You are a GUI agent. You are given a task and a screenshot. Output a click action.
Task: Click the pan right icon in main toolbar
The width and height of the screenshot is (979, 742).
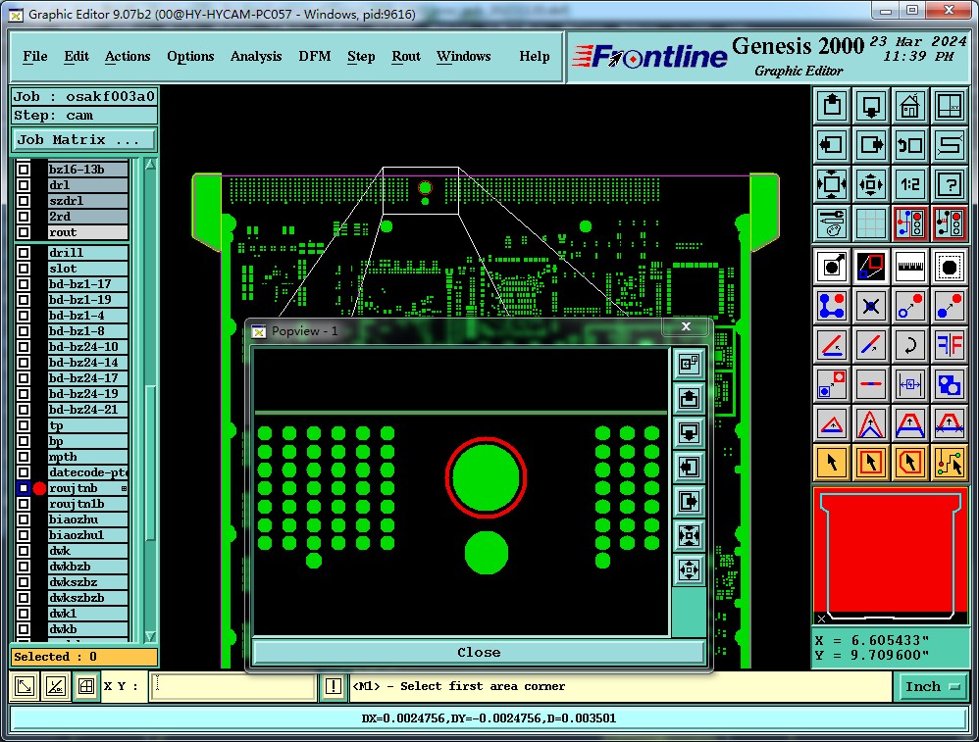(x=871, y=145)
